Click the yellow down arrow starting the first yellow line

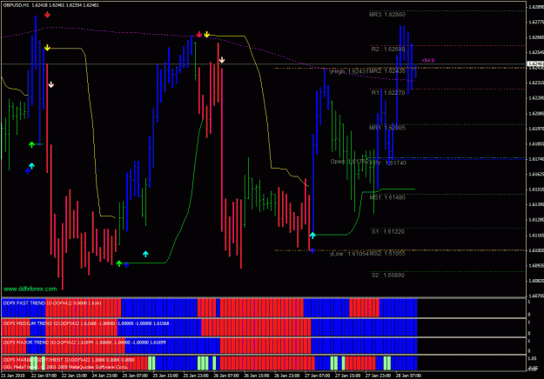[x=47, y=48]
